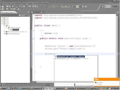Toggle folding for the Javadoc comment block
The image size is (120, 90).
coord(34,30)
